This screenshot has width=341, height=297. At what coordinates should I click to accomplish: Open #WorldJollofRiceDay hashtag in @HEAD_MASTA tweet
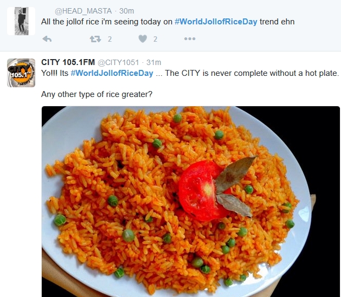pos(216,22)
